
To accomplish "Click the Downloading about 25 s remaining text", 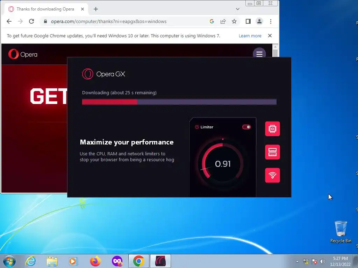I will (119, 93).
